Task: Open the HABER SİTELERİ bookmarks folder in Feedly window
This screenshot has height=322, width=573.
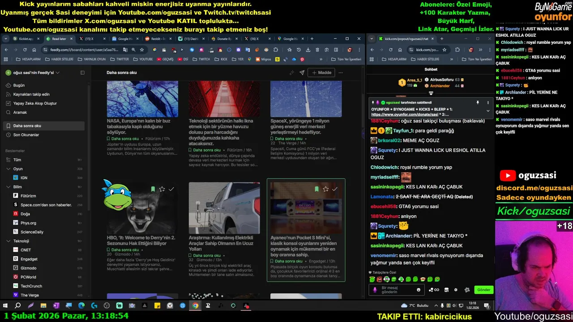Action: click(x=59, y=59)
